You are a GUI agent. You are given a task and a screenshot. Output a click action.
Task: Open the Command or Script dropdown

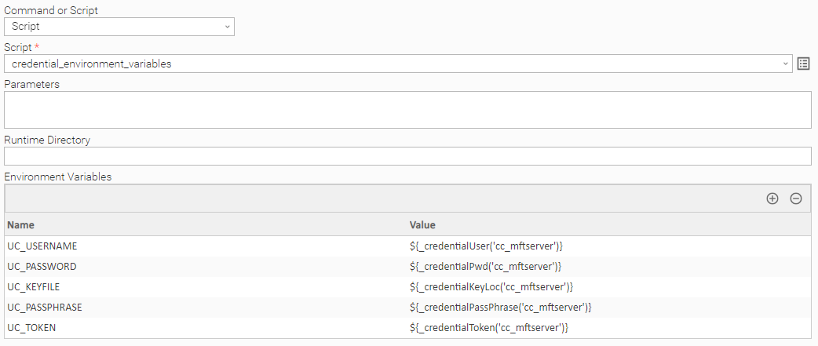(x=119, y=27)
